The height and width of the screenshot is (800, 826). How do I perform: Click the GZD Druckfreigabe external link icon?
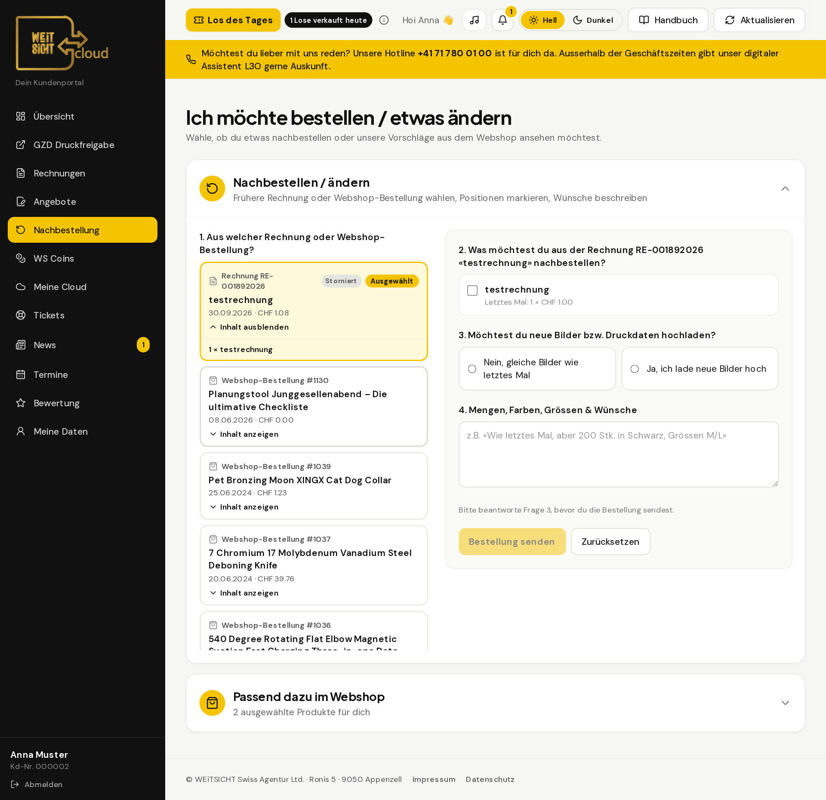pyautogui.click(x=21, y=145)
